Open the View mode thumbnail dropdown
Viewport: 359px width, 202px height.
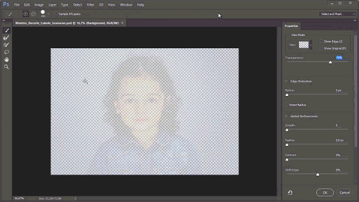pyautogui.click(x=311, y=45)
